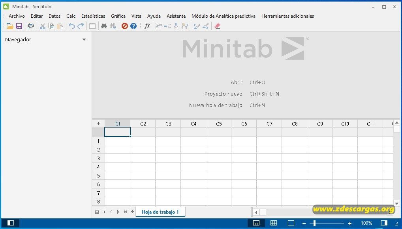This screenshot has width=402, height=229.
Task: Click the fx assign formula icon
Action: (147, 26)
